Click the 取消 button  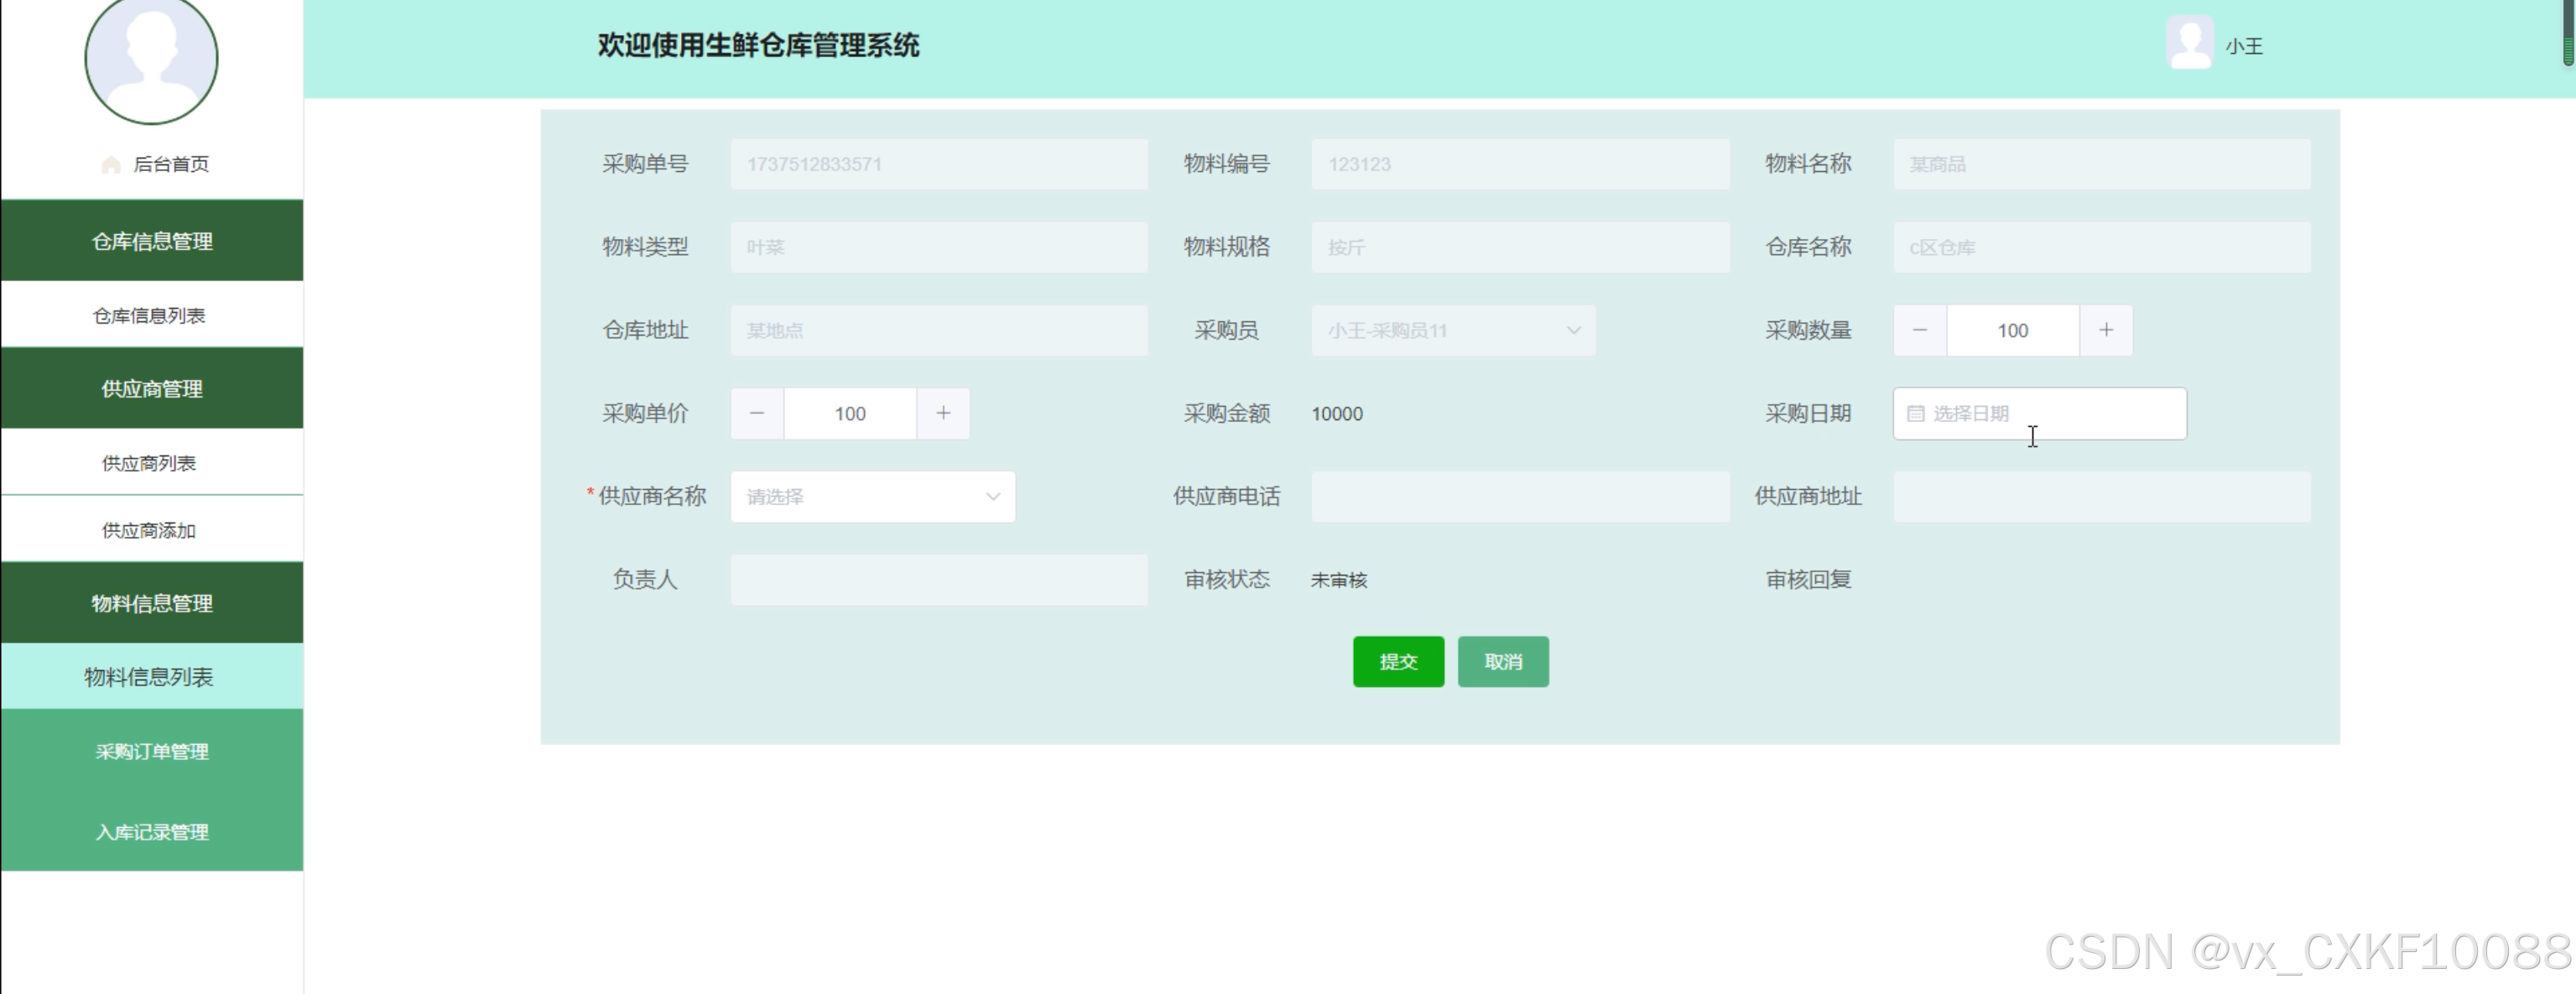(x=1502, y=662)
